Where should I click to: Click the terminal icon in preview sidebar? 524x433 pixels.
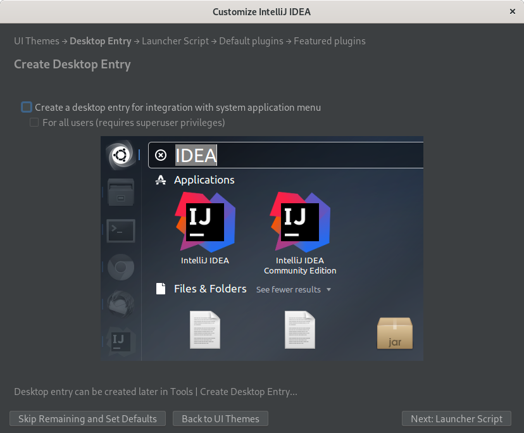point(121,230)
